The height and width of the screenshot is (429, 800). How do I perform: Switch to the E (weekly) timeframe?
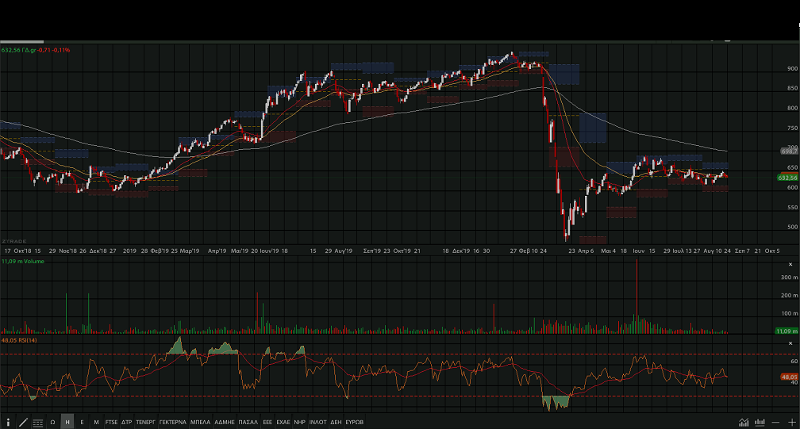coord(82,423)
